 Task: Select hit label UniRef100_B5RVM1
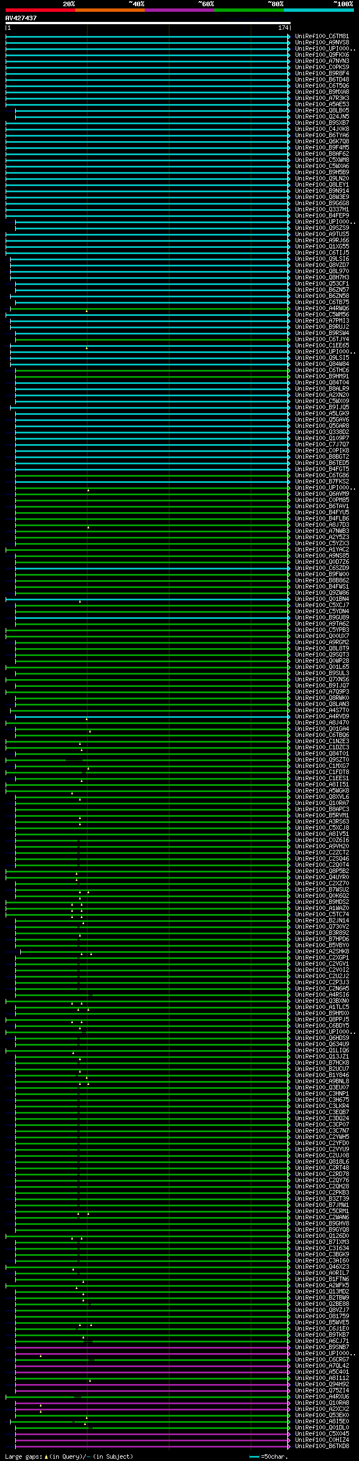point(321,816)
